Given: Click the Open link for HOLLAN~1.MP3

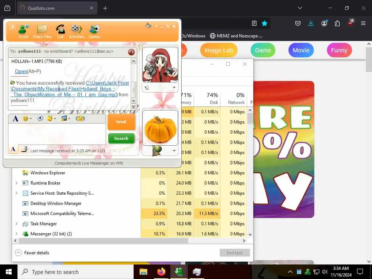Looking at the screenshot, I should pyautogui.click(x=21, y=71).
